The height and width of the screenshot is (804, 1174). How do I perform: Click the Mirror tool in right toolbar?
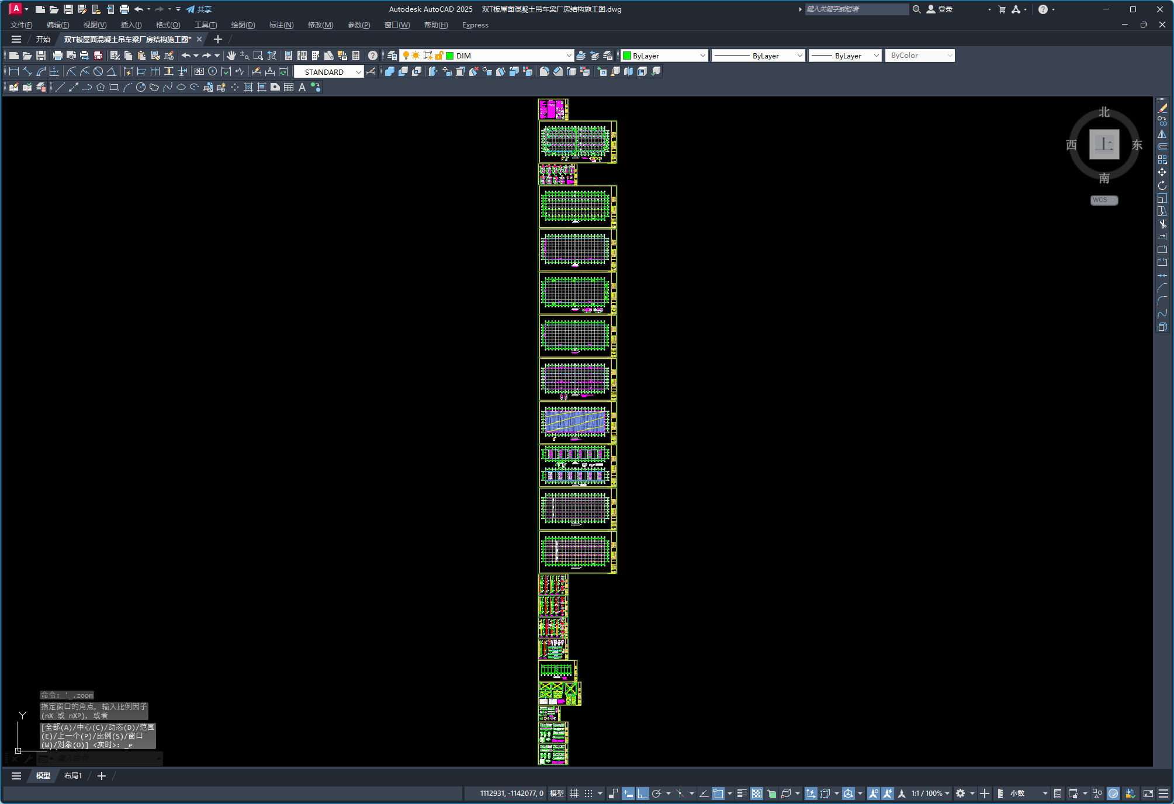(x=1162, y=134)
